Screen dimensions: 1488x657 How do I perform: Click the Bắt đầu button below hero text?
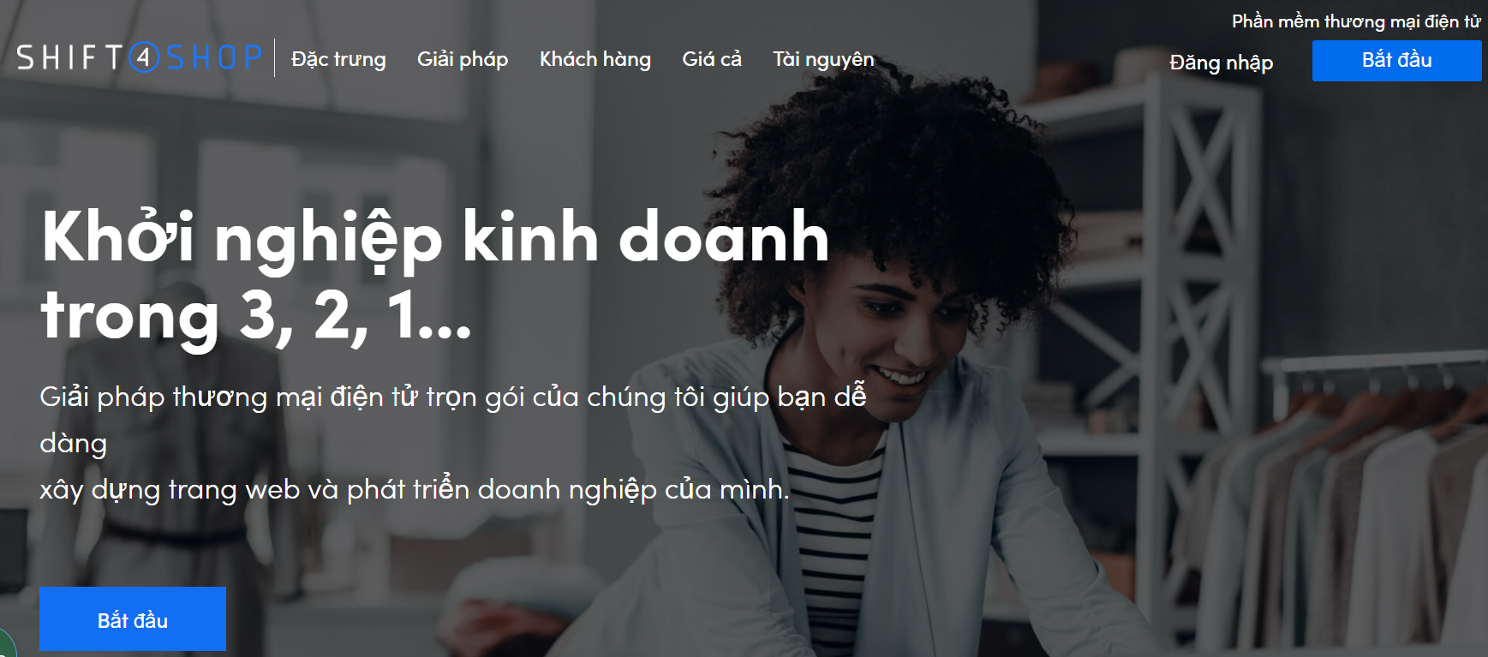[x=133, y=619]
